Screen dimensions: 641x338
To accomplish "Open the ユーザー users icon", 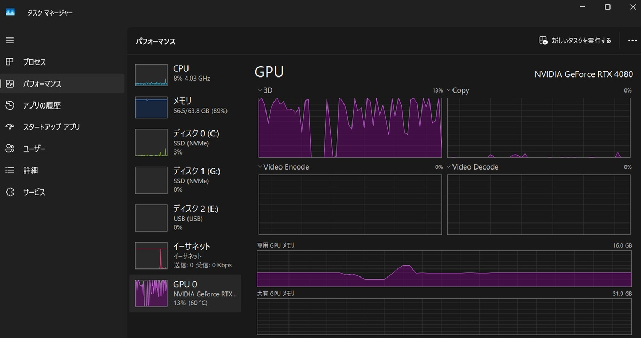I will coord(10,149).
